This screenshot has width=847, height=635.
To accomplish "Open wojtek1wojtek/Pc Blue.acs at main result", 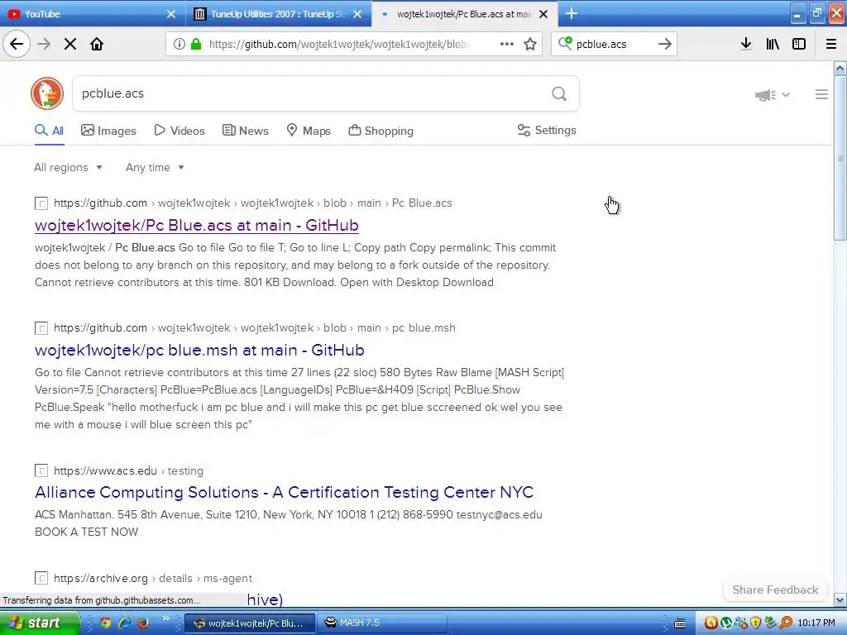I will coord(197,225).
